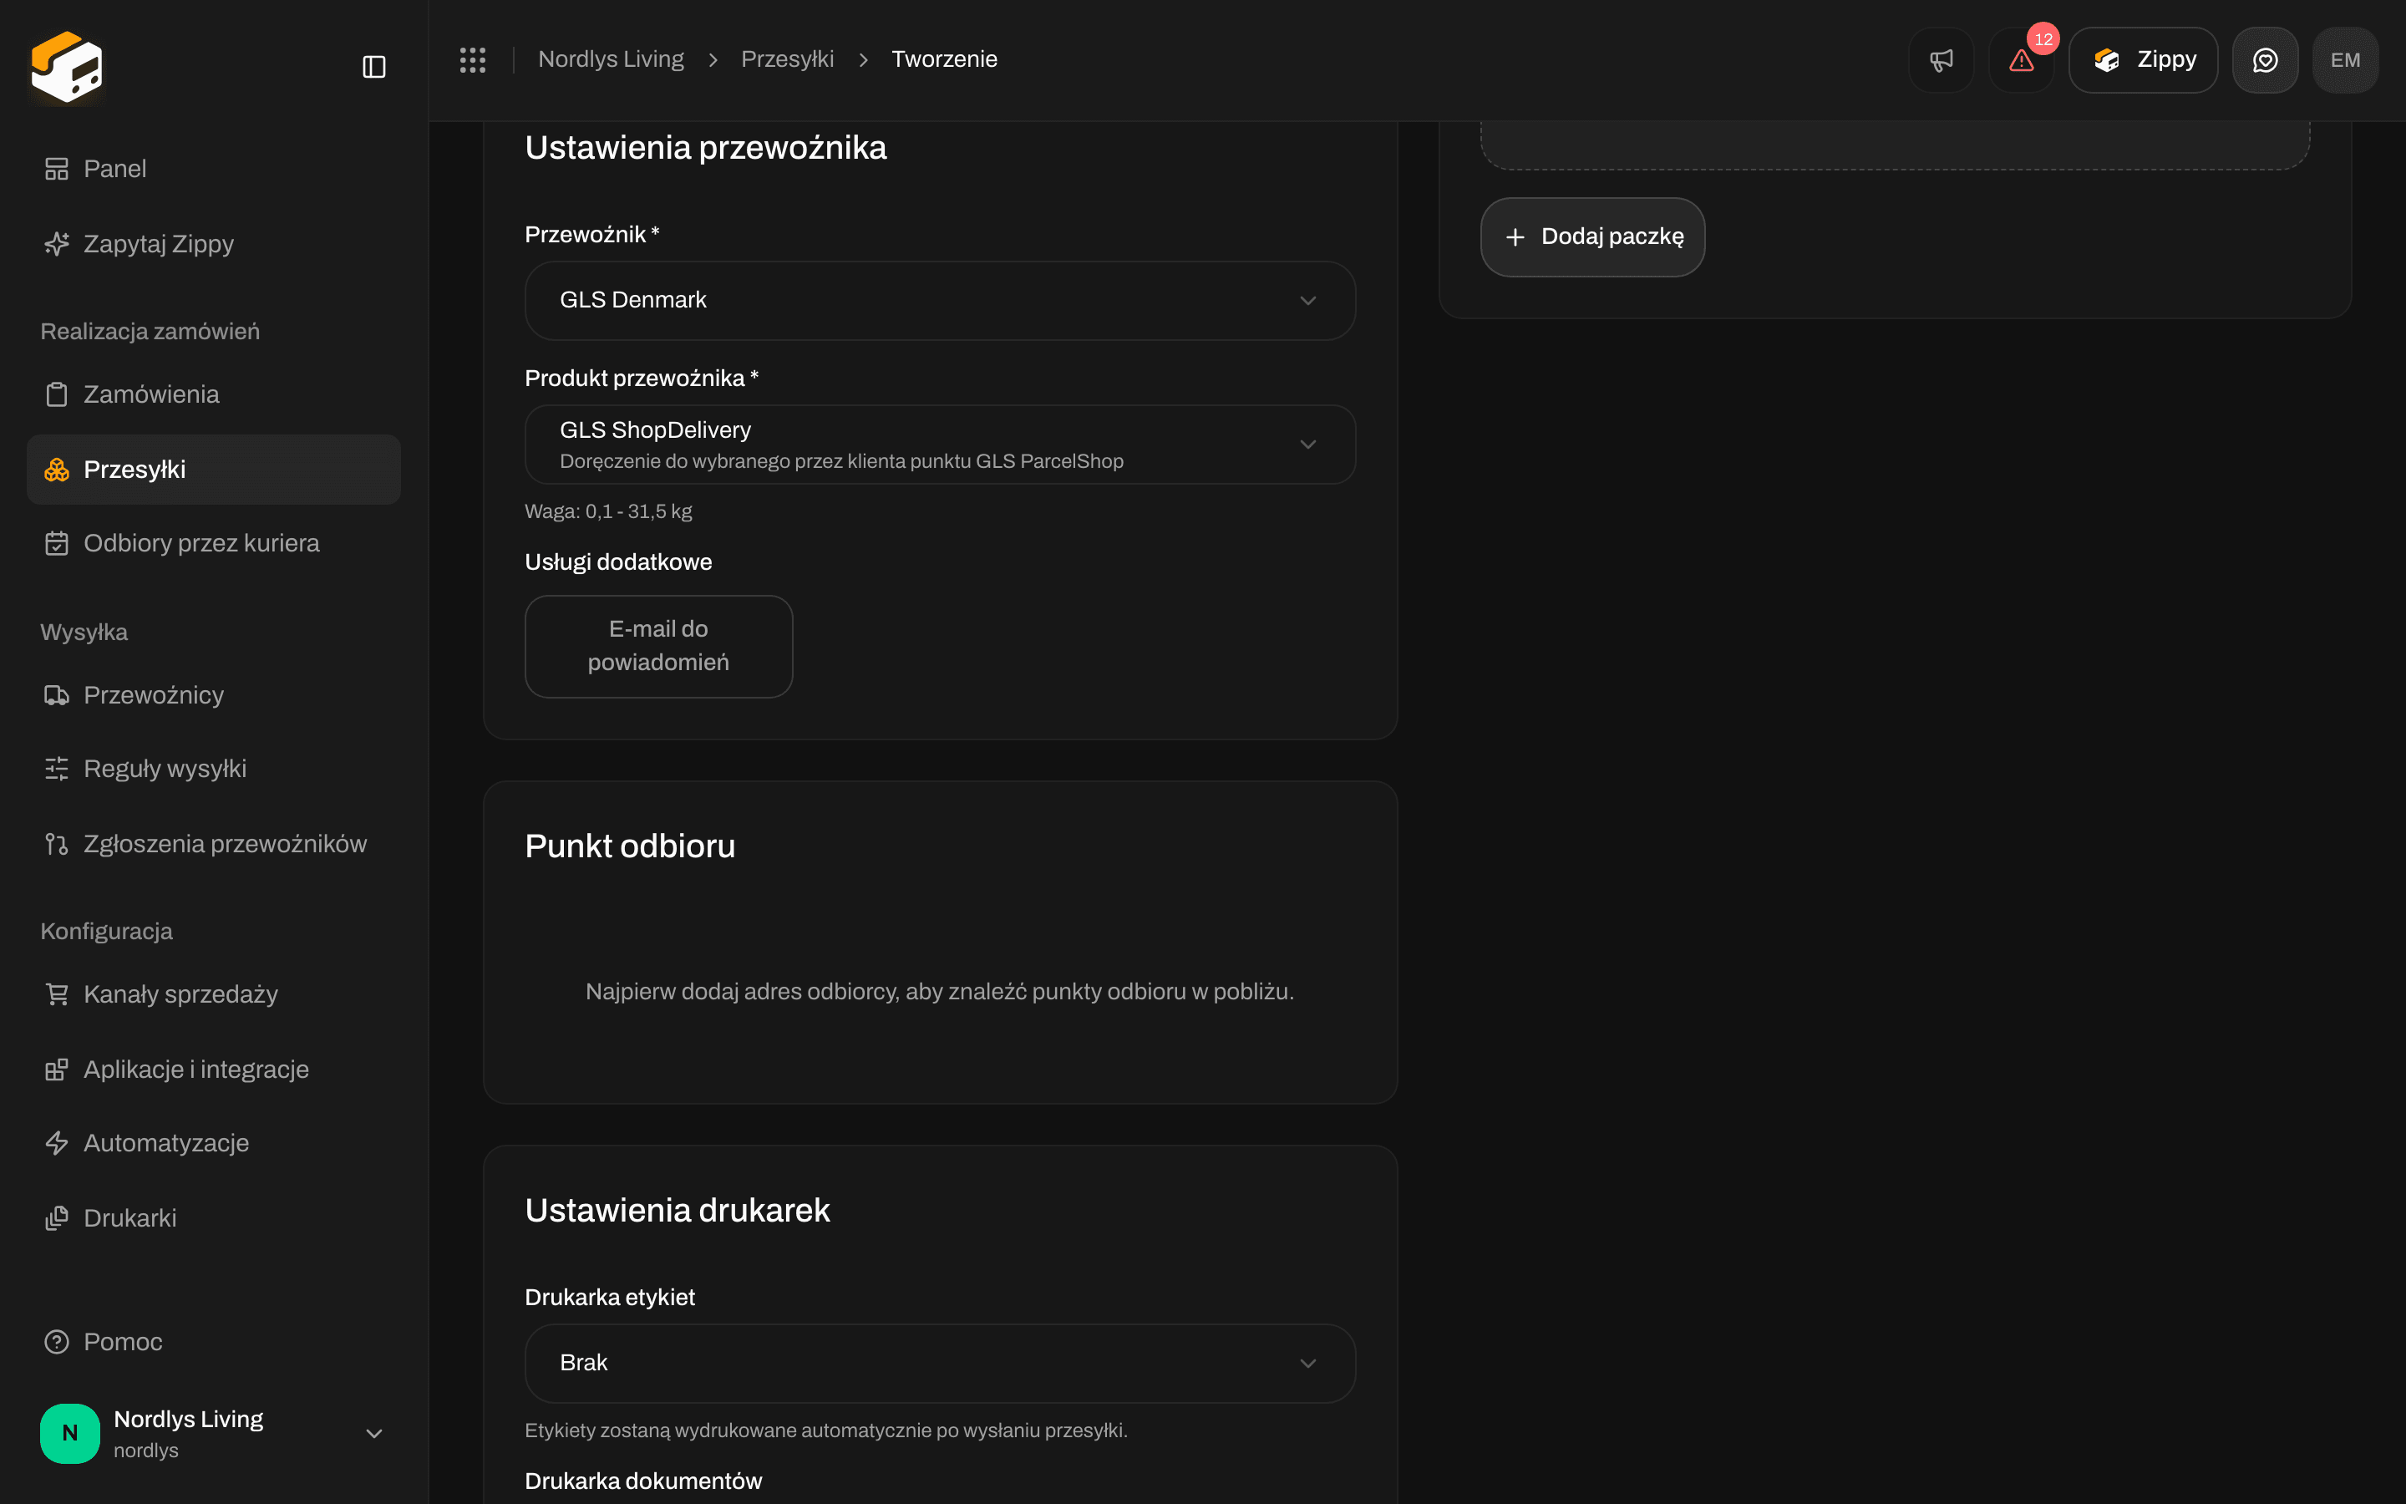Expand the Nordlys Living account switcher chevron
The image size is (2406, 1504).
tap(373, 1433)
